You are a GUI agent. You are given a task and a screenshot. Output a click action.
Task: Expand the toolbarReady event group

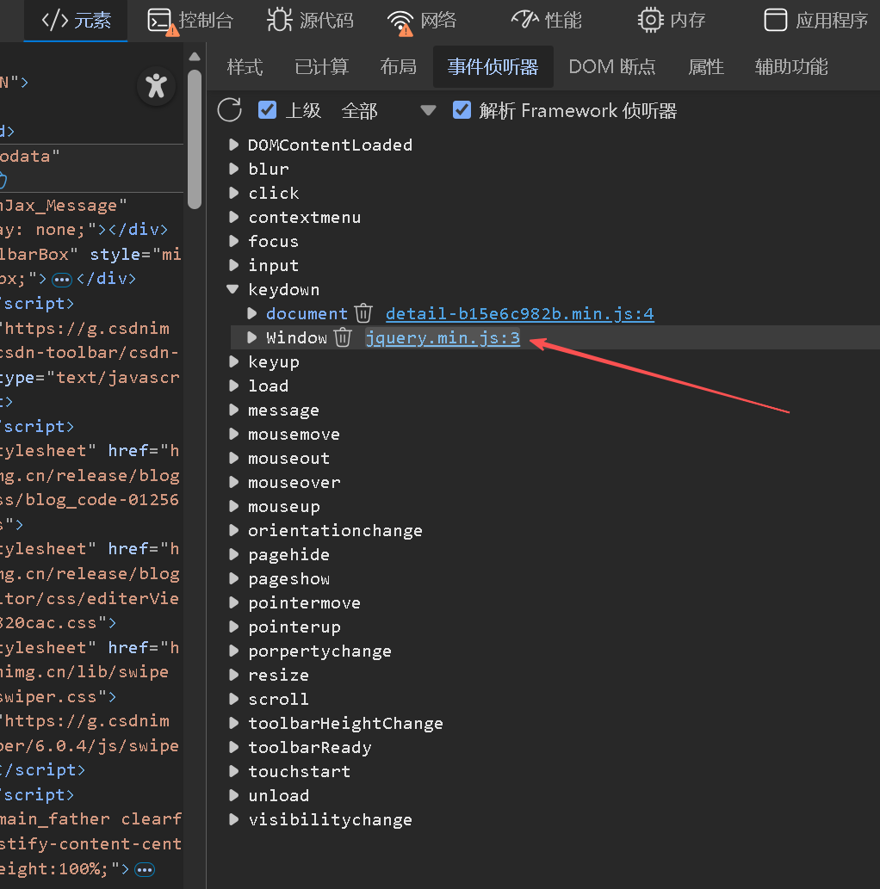click(x=233, y=747)
